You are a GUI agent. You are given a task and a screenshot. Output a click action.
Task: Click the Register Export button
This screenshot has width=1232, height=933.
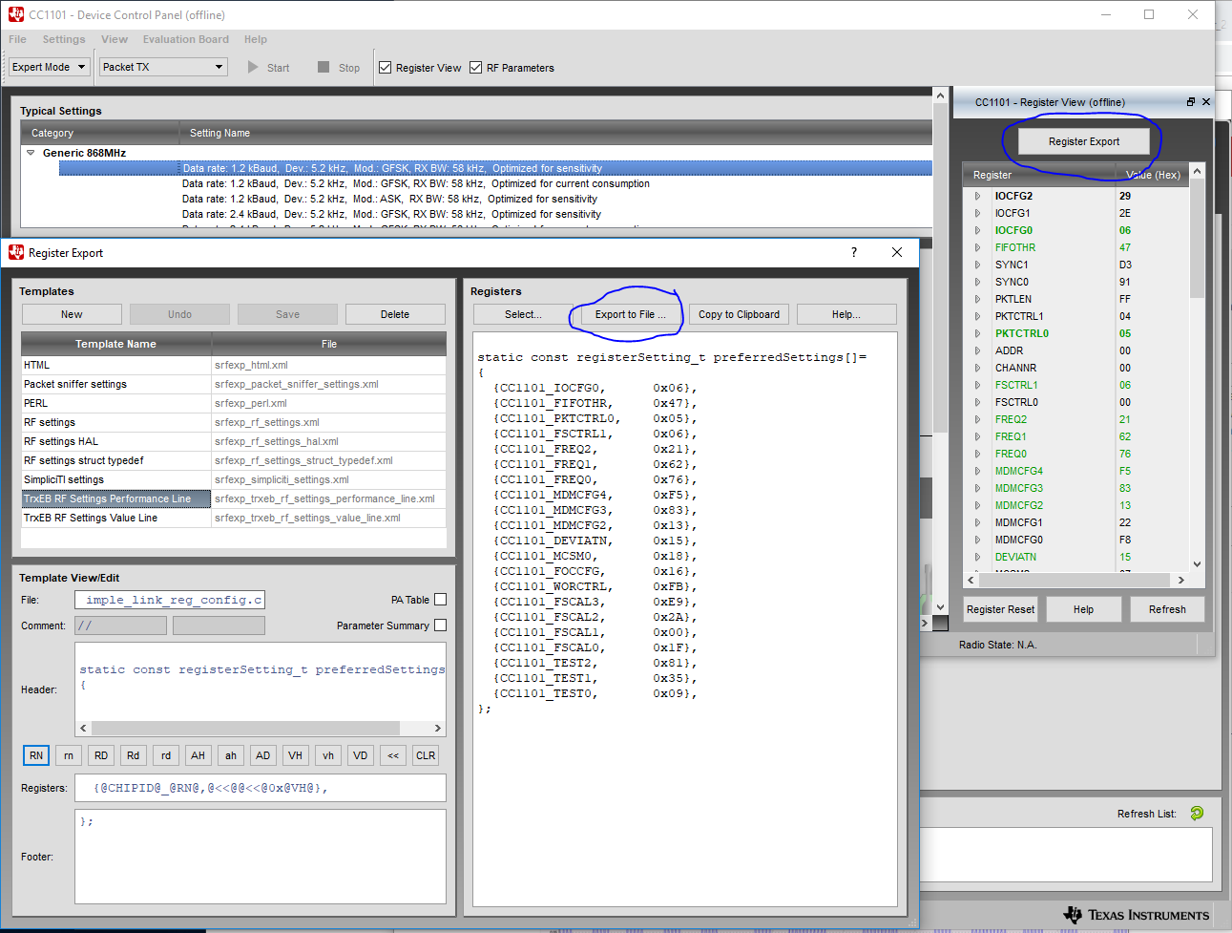[1084, 141]
